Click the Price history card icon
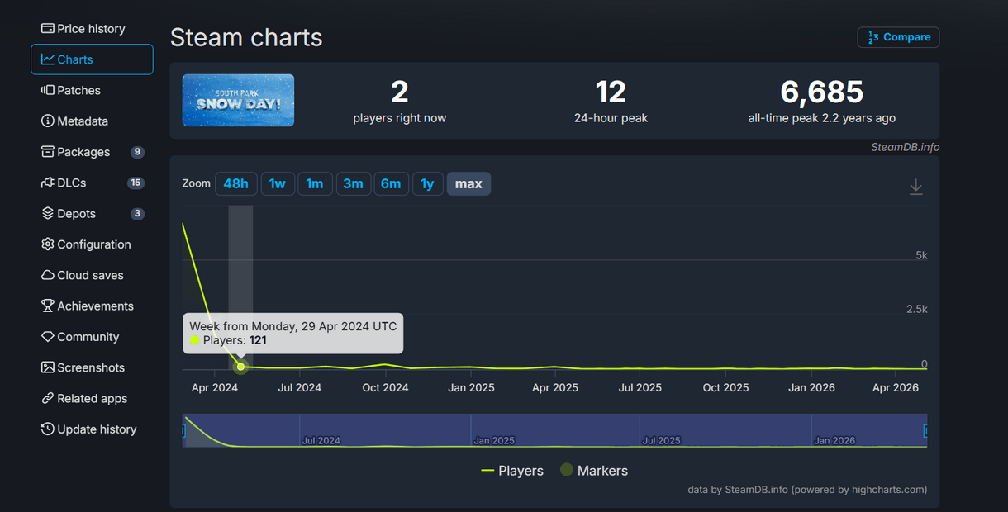 coord(48,29)
